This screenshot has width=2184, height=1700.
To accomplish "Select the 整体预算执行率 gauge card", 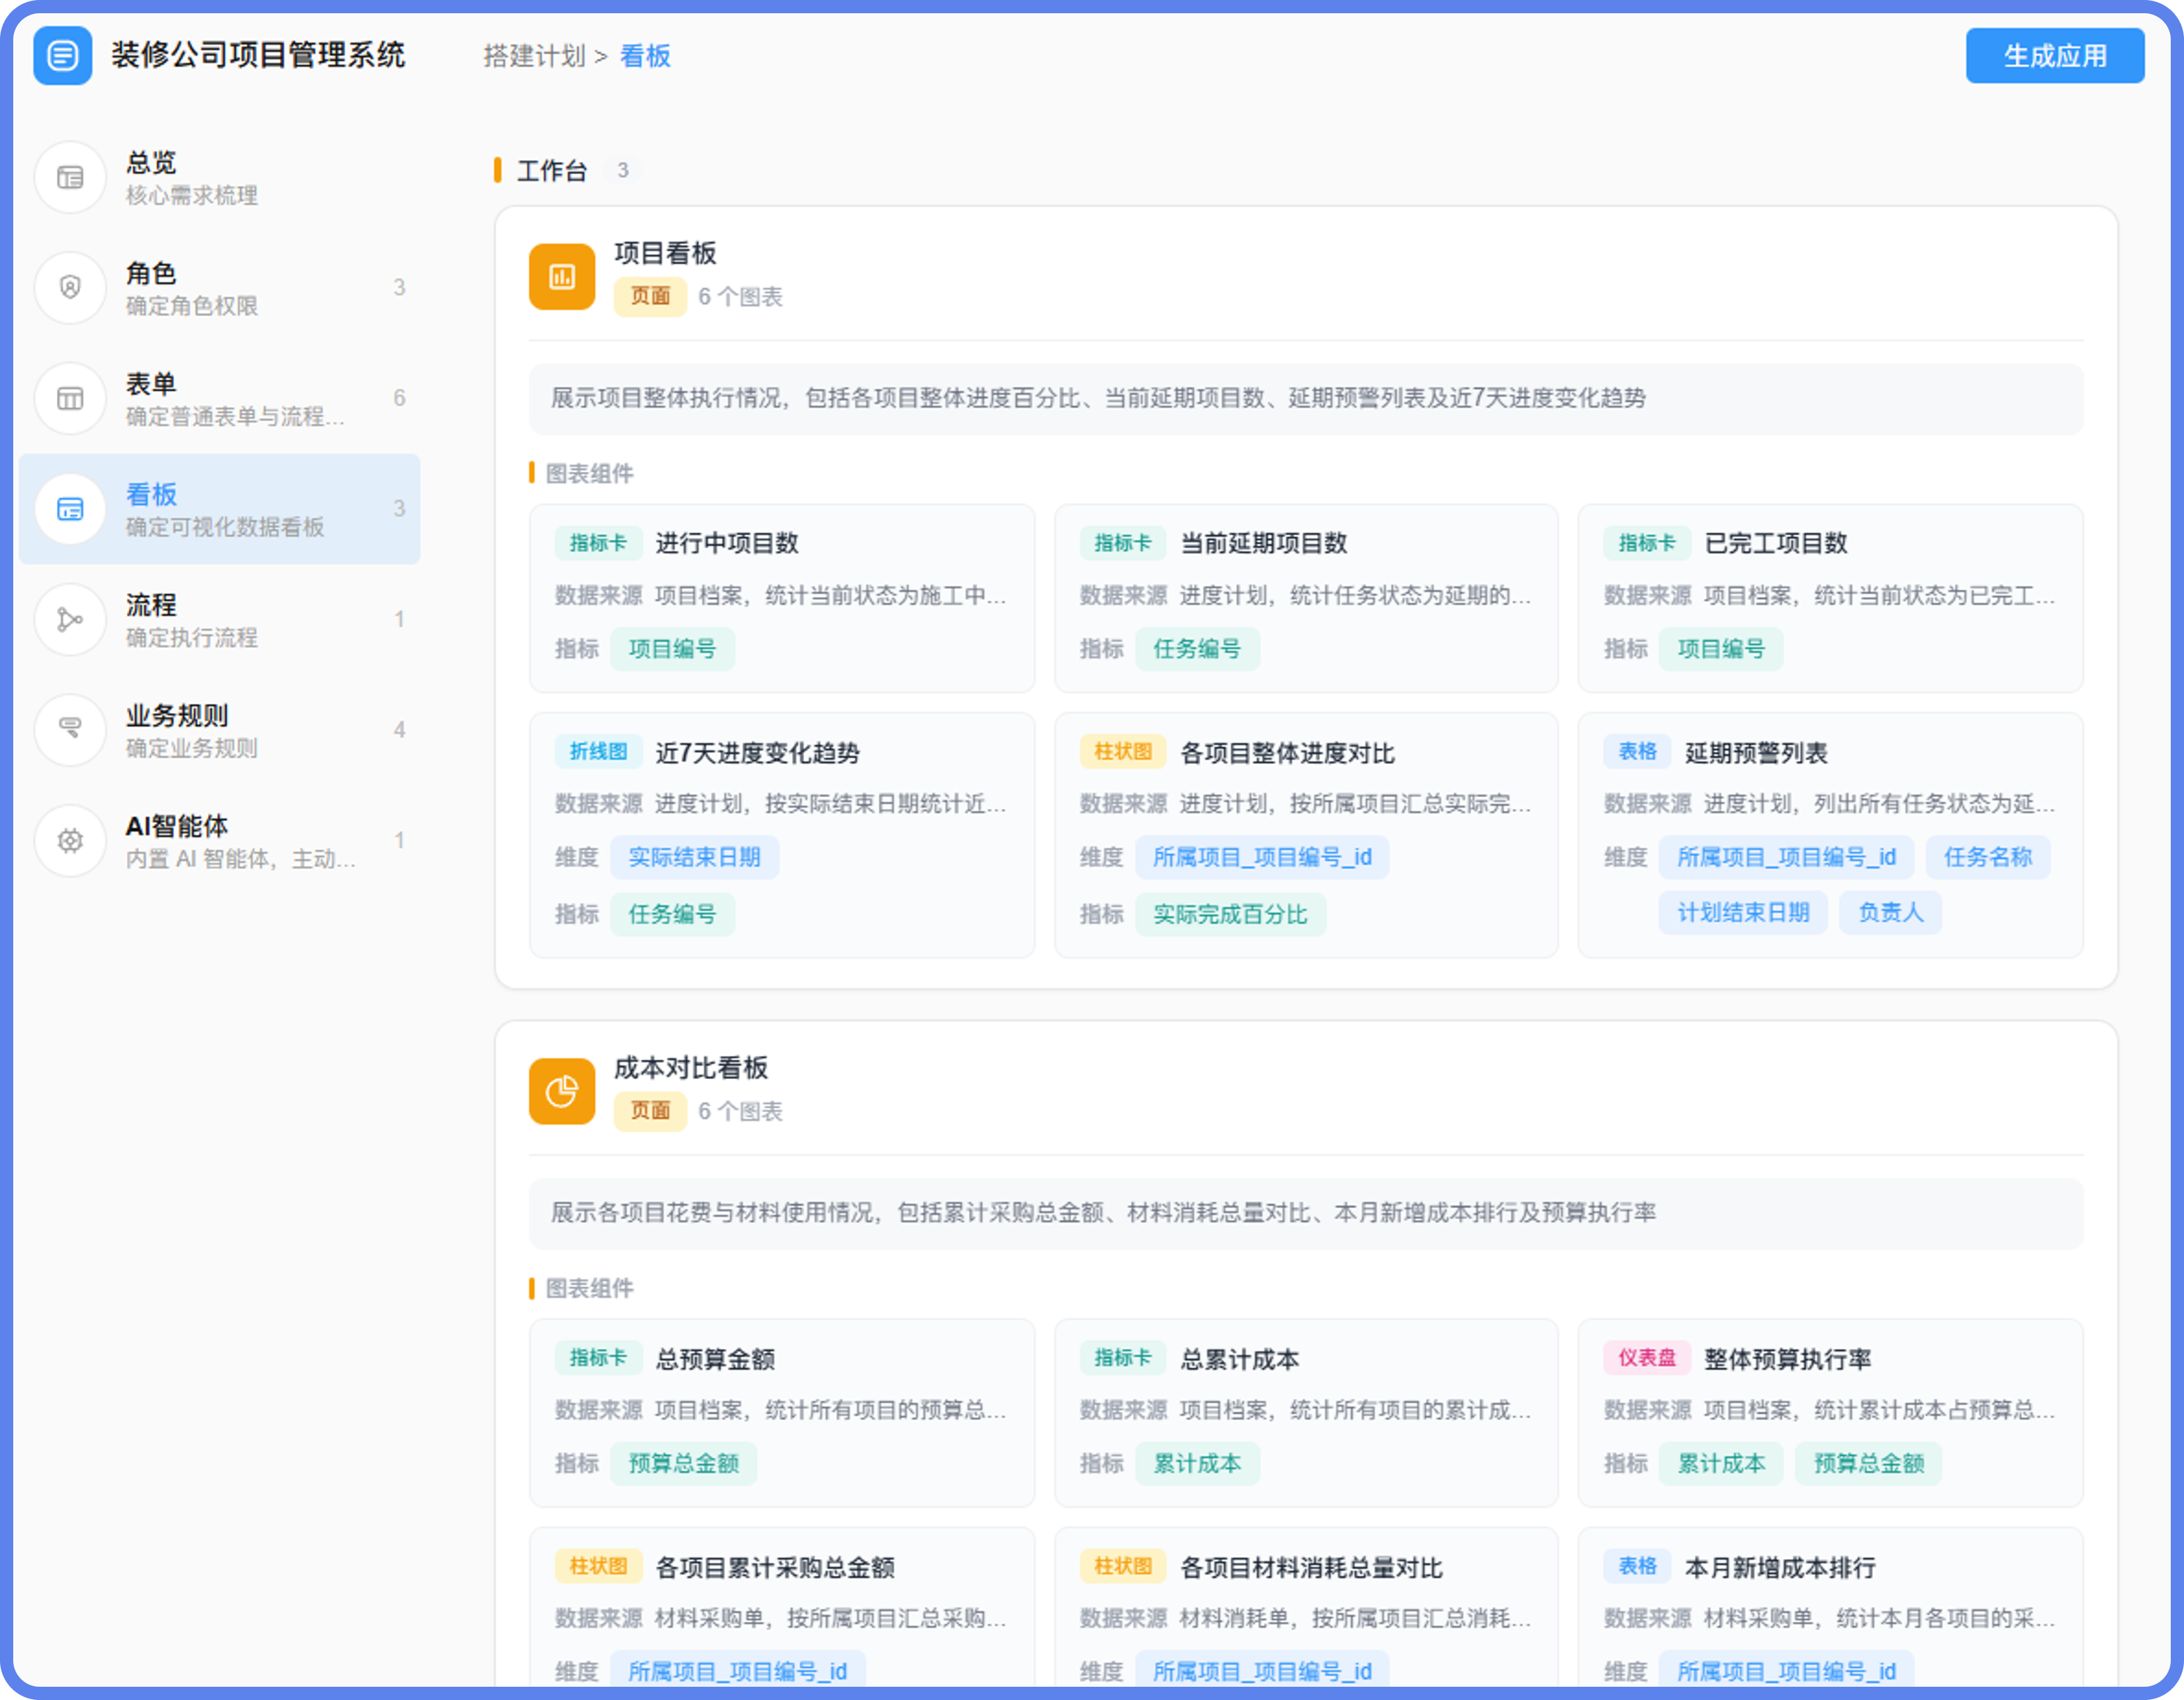I will [x=1830, y=1412].
